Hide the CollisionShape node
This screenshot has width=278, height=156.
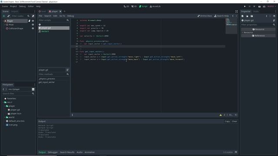(x=33, y=28)
